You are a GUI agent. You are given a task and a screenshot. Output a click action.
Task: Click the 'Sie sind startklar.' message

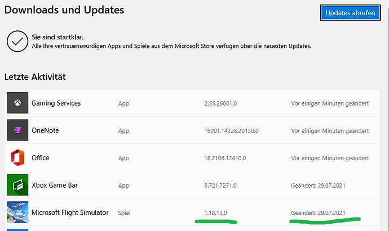(x=58, y=37)
